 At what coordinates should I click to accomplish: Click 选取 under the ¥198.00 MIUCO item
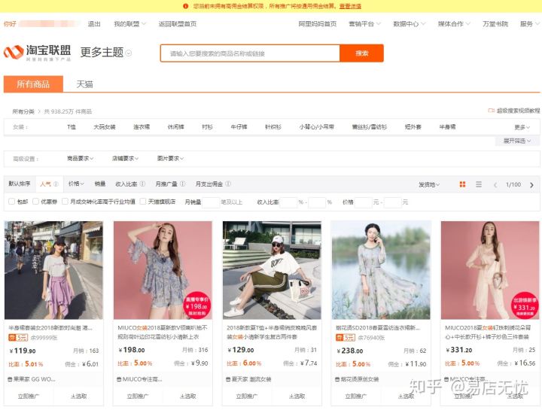click(x=187, y=396)
